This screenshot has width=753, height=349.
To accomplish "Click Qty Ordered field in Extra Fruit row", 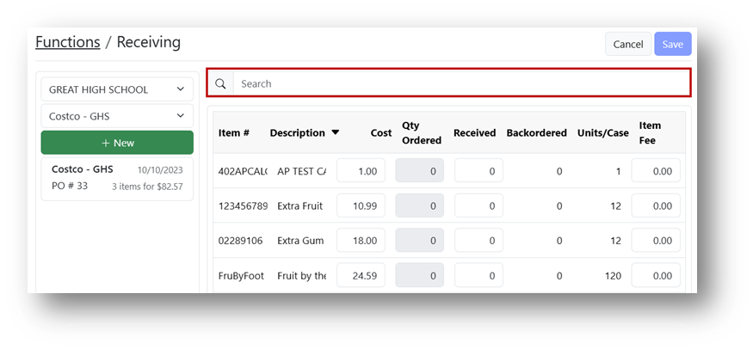I will (420, 205).
